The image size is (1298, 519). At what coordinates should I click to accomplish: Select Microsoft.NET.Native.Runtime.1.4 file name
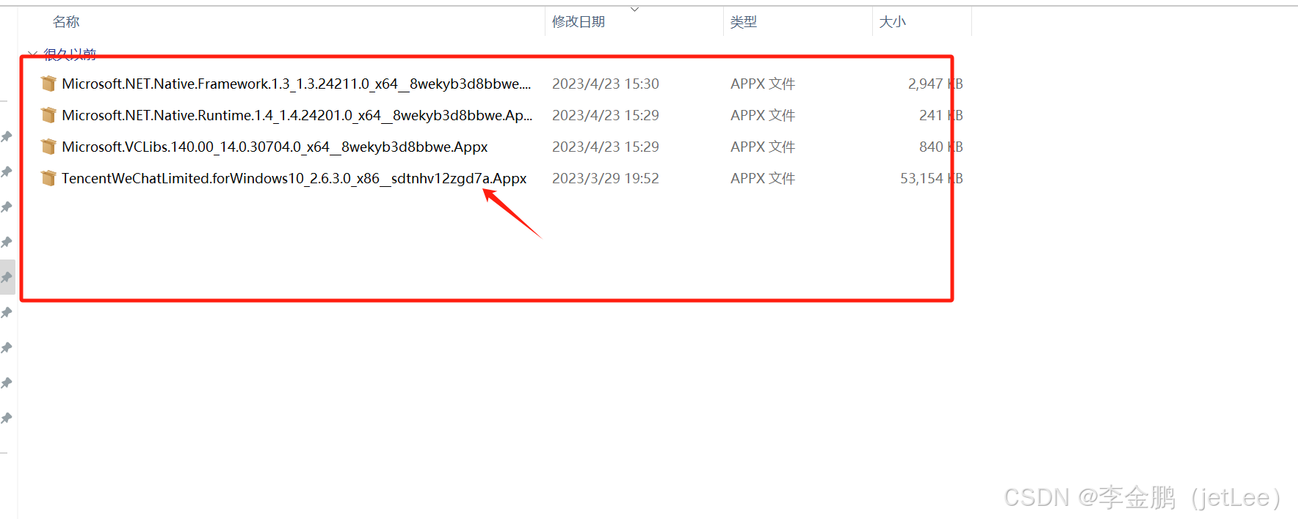click(297, 115)
